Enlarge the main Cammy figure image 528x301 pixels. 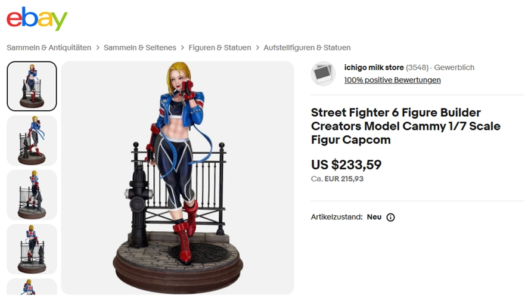point(178,178)
